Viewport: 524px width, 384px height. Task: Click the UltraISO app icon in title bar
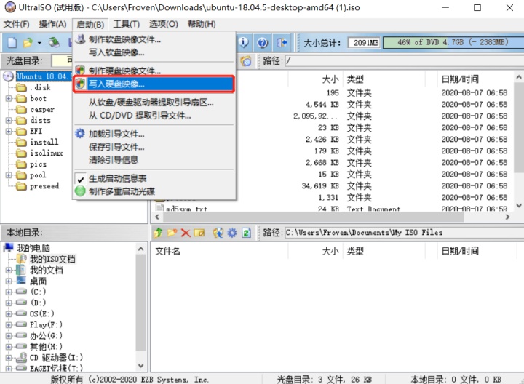pyautogui.click(x=10, y=7)
